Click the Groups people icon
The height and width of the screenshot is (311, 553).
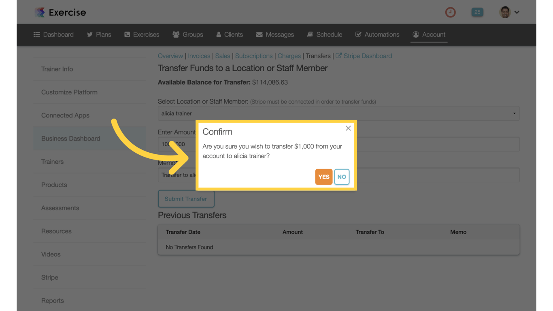pyautogui.click(x=176, y=34)
